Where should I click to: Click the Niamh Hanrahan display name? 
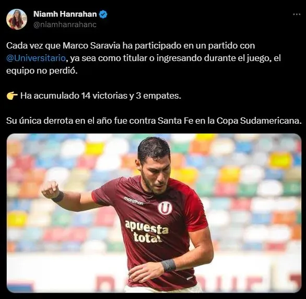(65, 14)
